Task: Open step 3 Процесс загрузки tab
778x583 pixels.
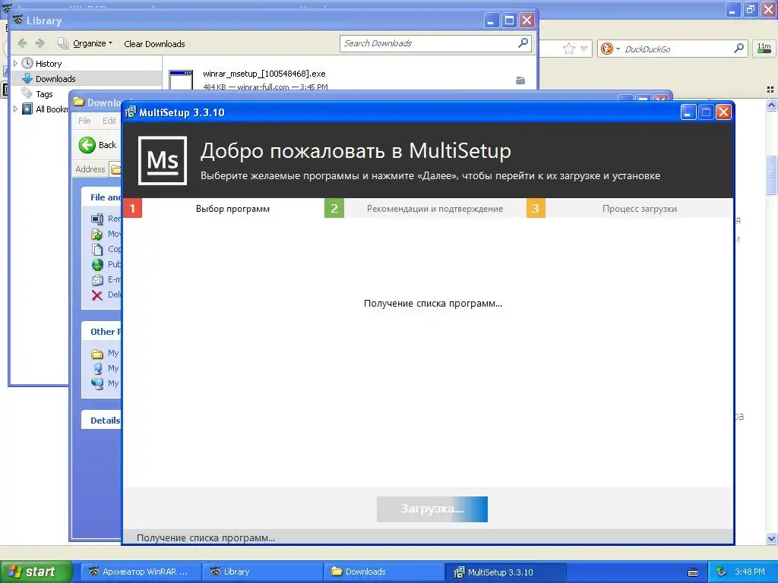Action: pyautogui.click(x=630, y=208)
